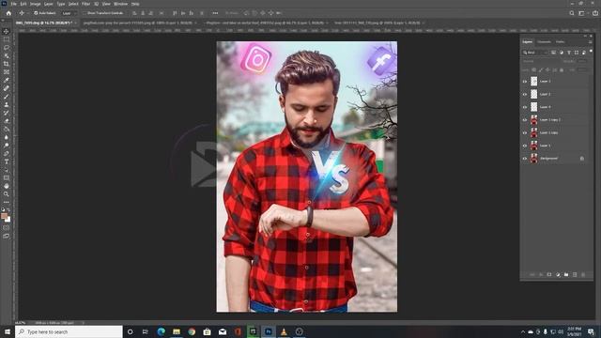Viewport: 601px width, 338px height.
Task: Select the Pen tool
Action: coord(7,153)
